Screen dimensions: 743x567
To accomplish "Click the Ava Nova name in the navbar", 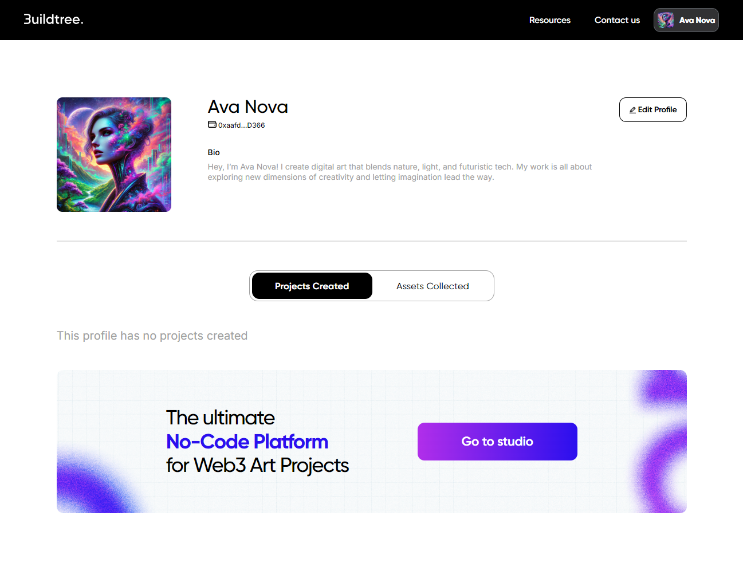I will [x=697, y=20].
